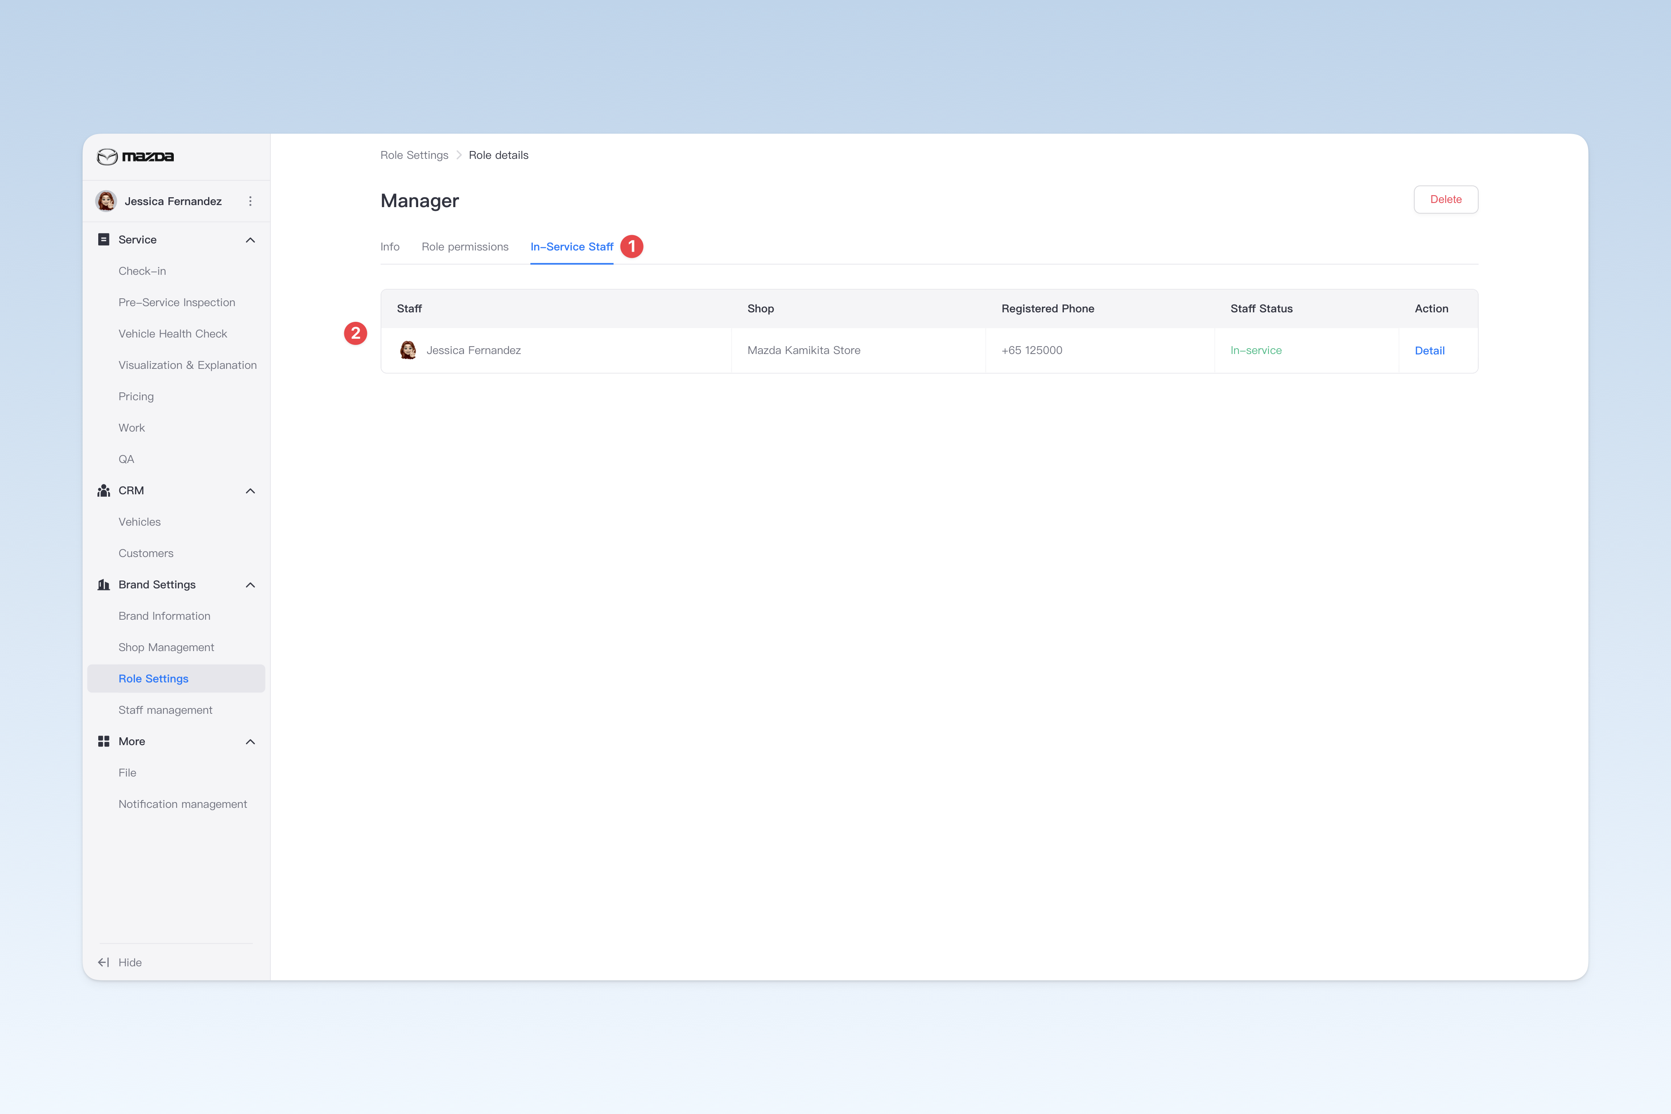The width and height of the screenshot is (1671, 1114).
Task: Click the Mazda logo
Action: (x=135, y=156)
